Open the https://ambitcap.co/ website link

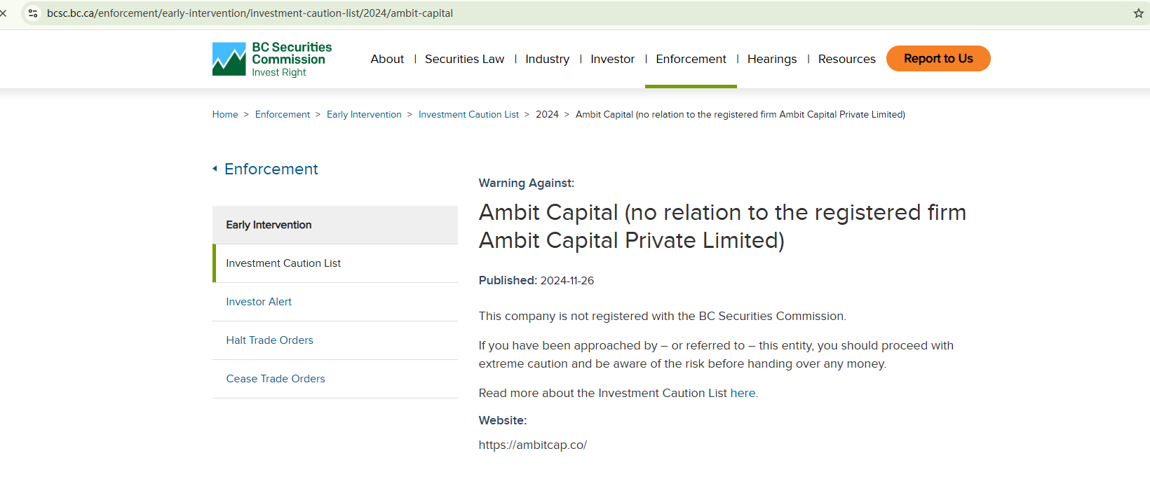point(532,445)
